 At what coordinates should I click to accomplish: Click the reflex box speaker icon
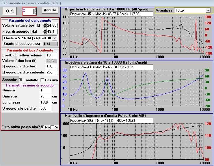click(x=30, y=11)
